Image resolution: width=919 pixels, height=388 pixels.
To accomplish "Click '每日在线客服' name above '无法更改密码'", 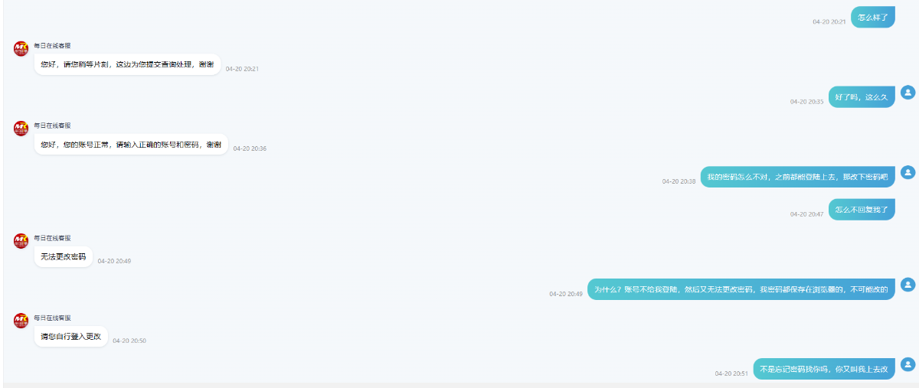I will [x=52, y=238].
